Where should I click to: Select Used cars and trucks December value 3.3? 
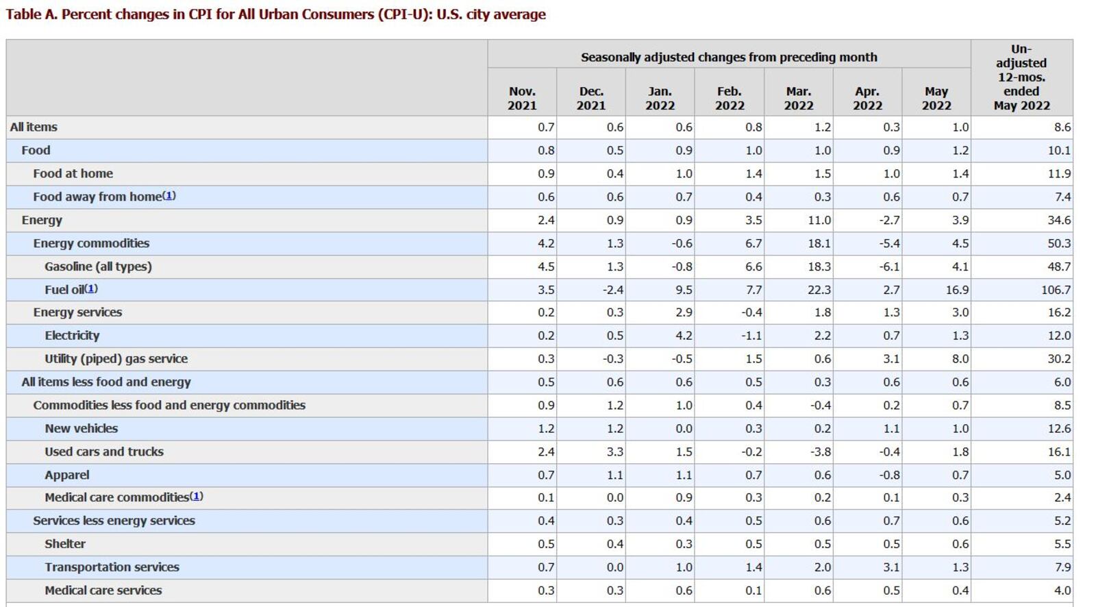(x=615, y=452)
